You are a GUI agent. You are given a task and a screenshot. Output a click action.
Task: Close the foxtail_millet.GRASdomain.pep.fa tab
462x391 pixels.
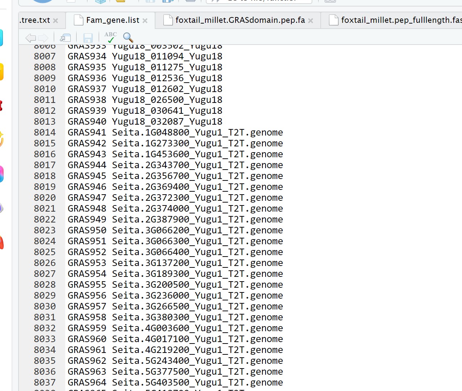tap(311, 21)
